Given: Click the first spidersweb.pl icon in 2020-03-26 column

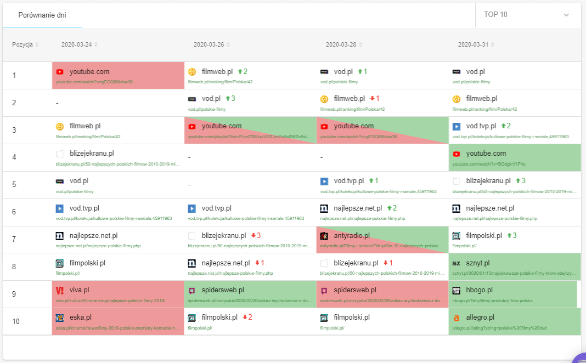Looking at the screenshot, I should (192, 290).
